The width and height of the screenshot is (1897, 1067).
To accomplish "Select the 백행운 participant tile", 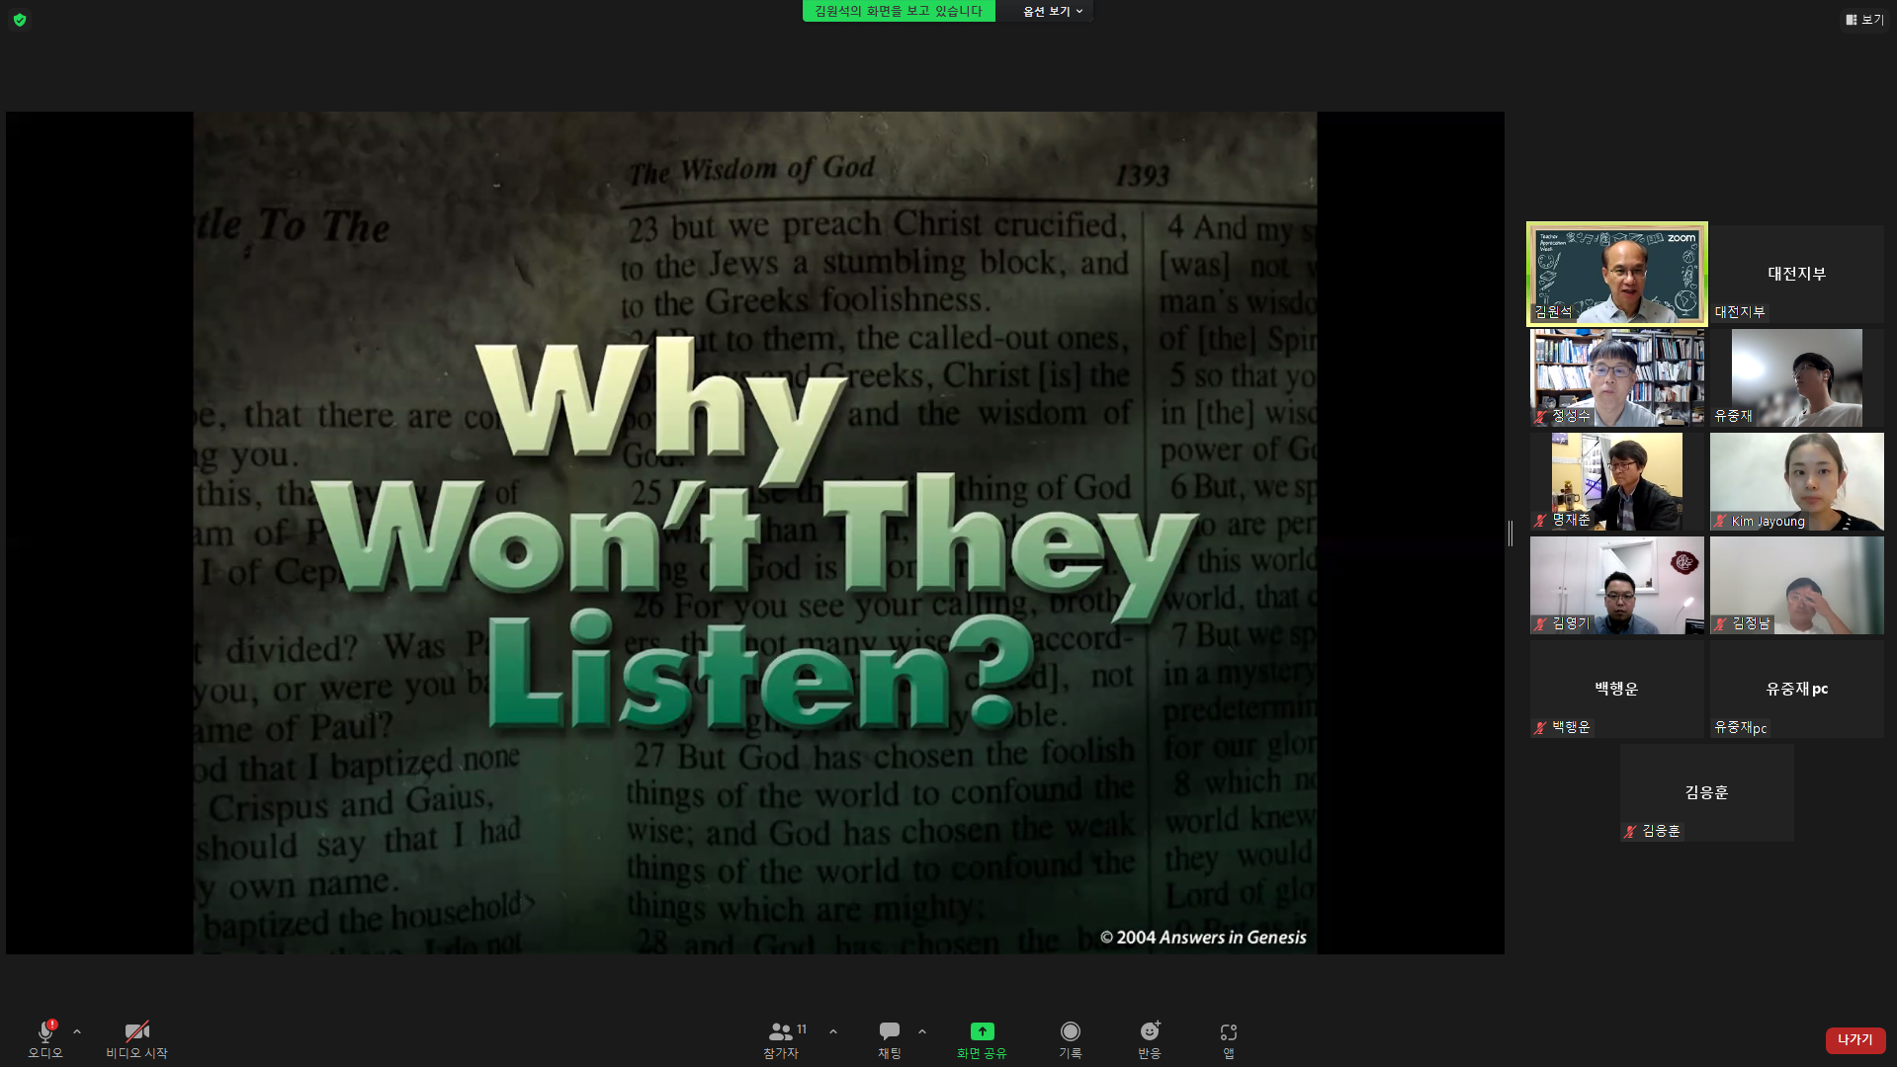I will pos(1617,689).
